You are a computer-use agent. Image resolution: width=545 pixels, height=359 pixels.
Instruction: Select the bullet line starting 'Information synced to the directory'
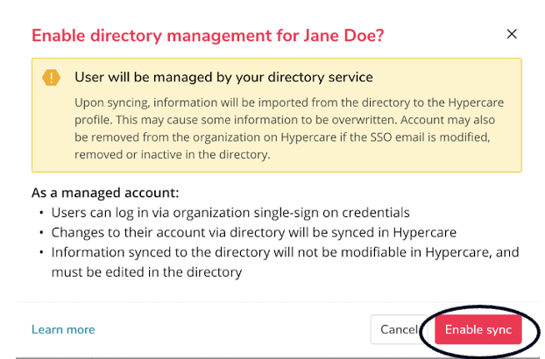285,252
